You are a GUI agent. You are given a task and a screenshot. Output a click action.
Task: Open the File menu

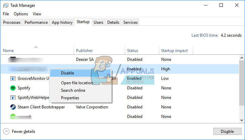tap(6, 14)
